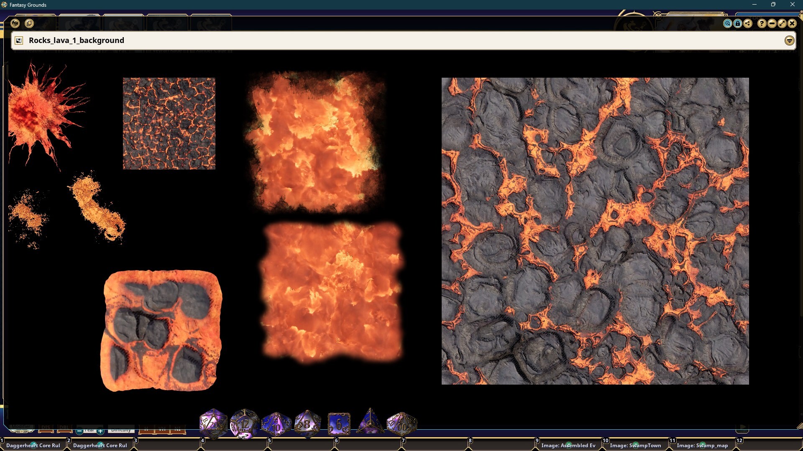Pick the d8 die
The height and width of the screenshot is (451, 803).
click(307, 423)
